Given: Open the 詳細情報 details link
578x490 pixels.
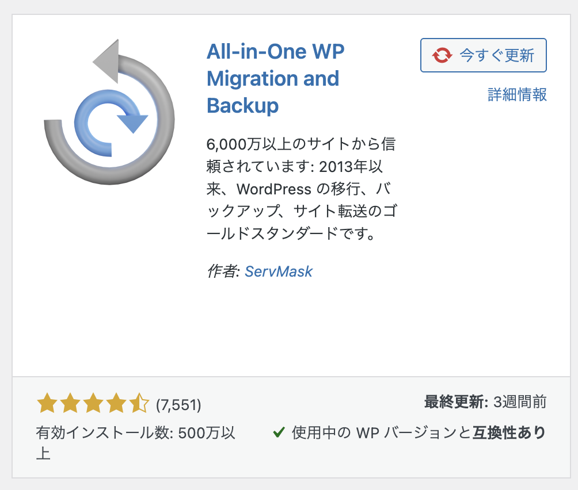Looking at the screenshot, I should pyautogui.click(x=517, y=95).
